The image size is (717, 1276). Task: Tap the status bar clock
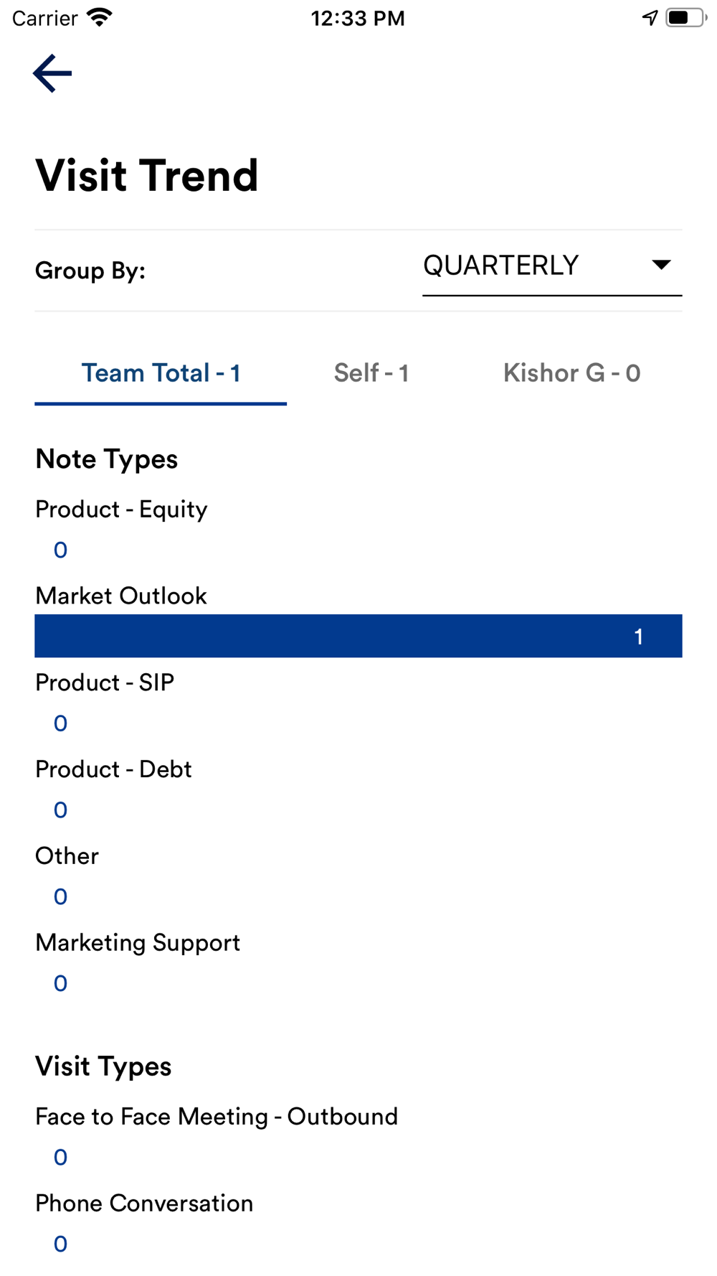(358, 18)
